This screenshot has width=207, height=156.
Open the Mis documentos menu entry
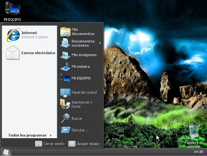click(x=80, y=32)
